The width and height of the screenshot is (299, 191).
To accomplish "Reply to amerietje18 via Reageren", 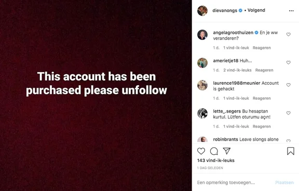I will 264,70.
